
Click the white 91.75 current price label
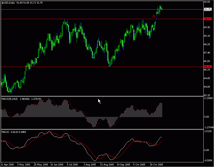click(208, 10)
